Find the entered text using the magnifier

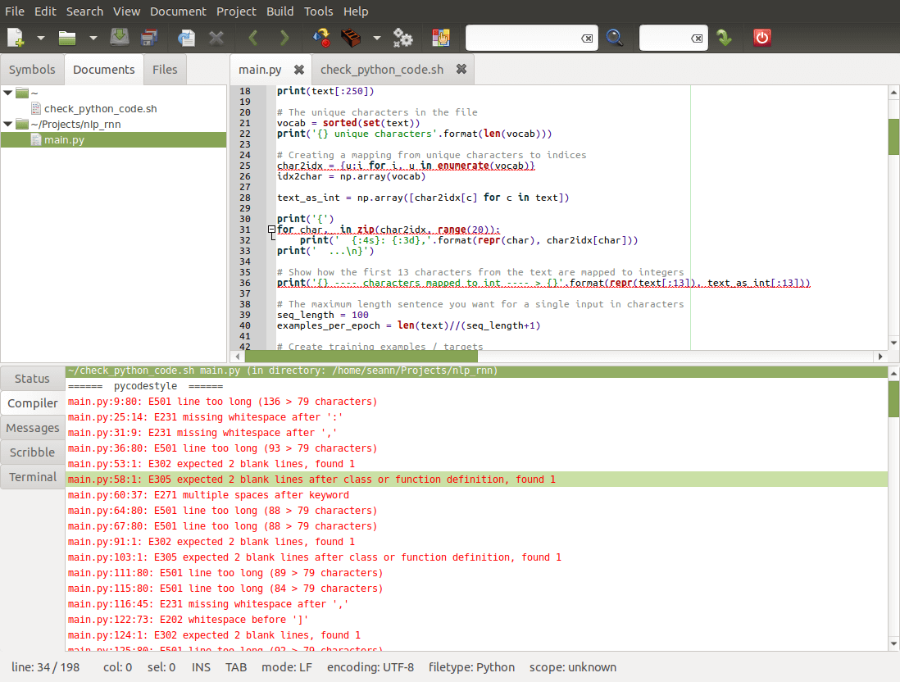point(616,37)
